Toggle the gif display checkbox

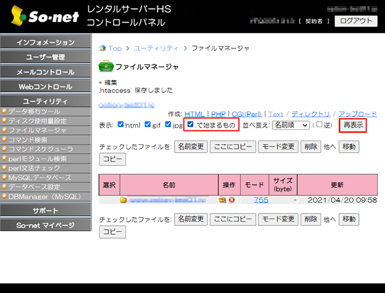(148, 125)
